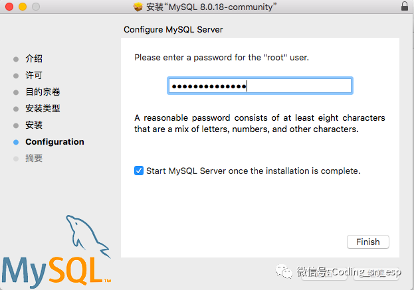Click the lock icon in title bar
The width and height of the screenshot is (414, 290).
(405, 7)
